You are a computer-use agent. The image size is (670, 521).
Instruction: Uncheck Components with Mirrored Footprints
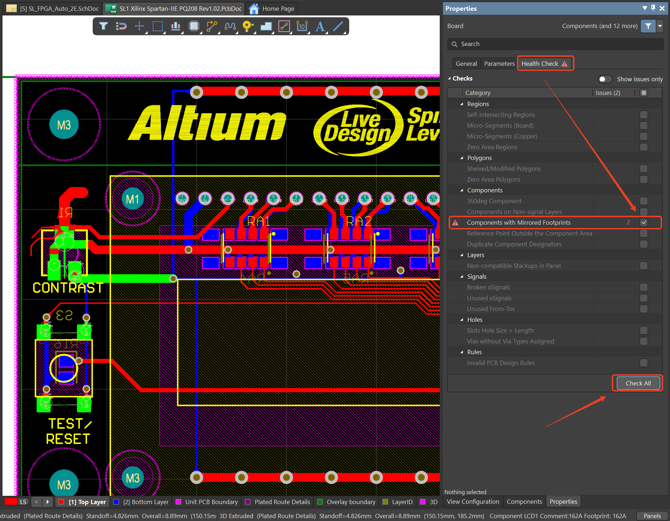point(644,223)
